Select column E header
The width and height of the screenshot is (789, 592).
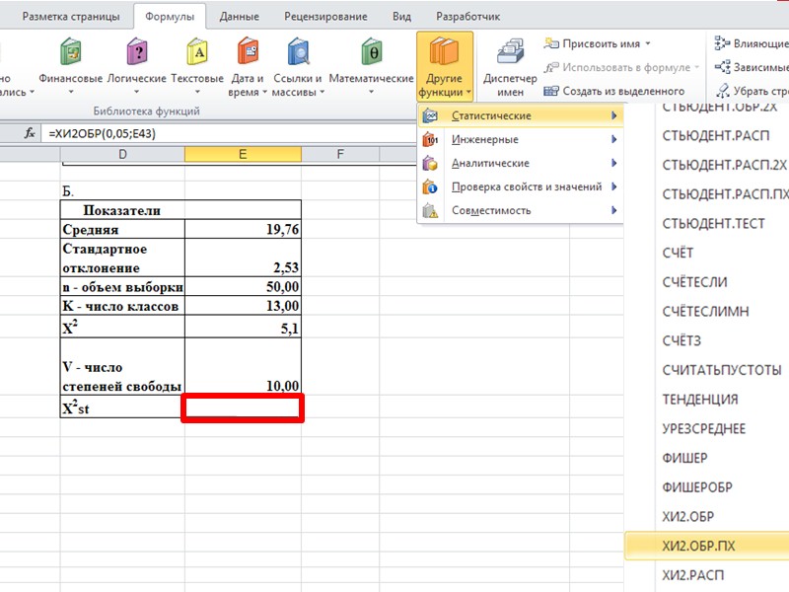click(x=243, y=154)
